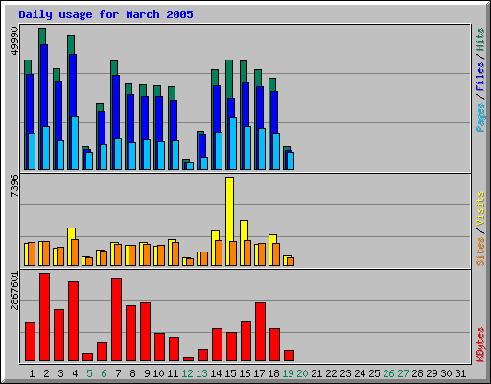491x384 pixels.
Task: Click day number 2 on the axis
Action: [46, 373]
